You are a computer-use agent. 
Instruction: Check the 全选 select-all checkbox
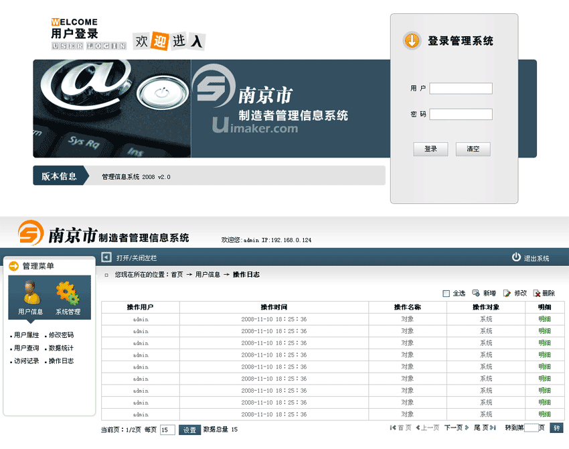click(x=446, y=294)
